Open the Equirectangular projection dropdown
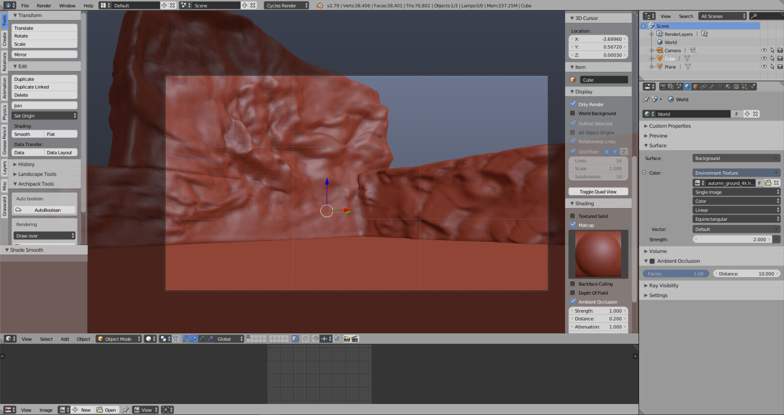 (x=736, y=219)
